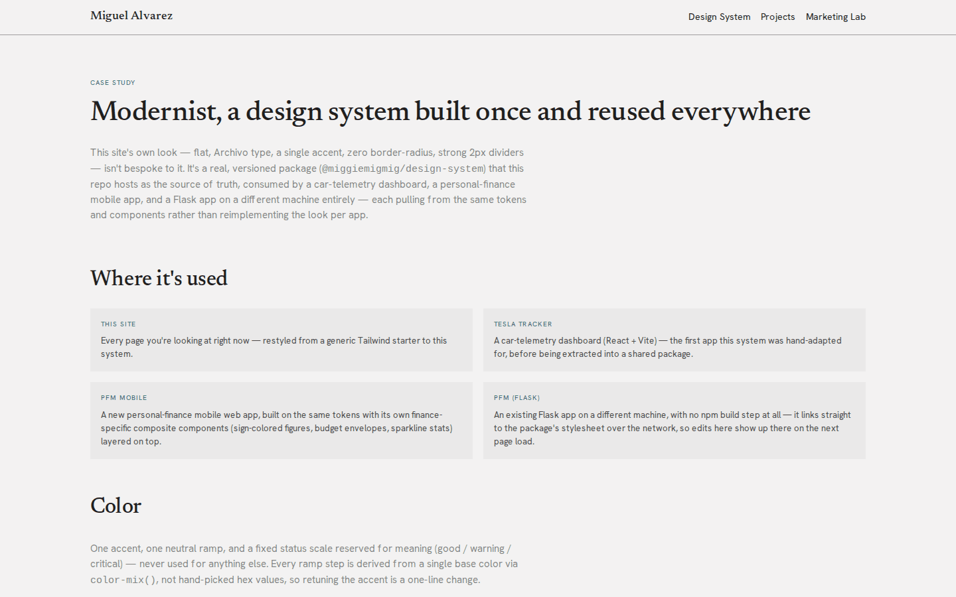Open the Marketing Lab nav link
The height and width of the screenshot is (597, 956).
click(835, 17)
